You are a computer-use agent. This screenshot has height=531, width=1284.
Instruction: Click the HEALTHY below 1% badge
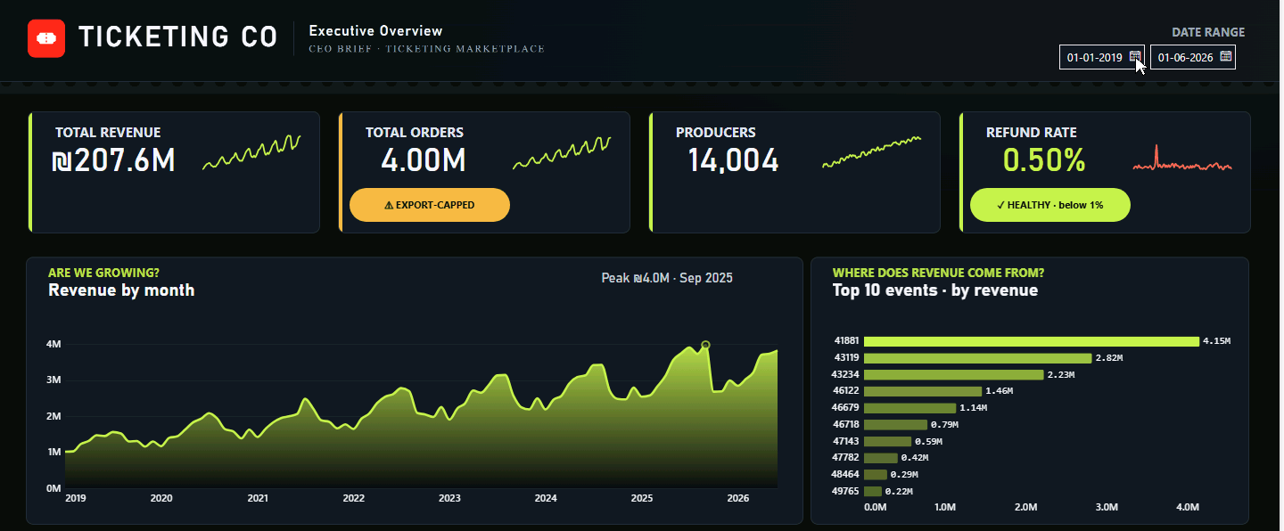click(1049, 205)
